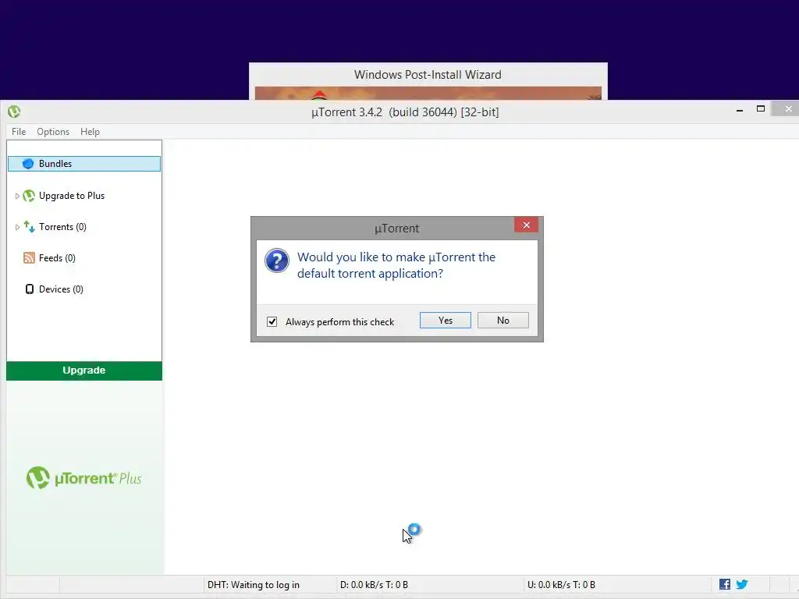Screen dimensions: 799x599
Task: Select the Upgrade to Plus label
Action: 72,196
